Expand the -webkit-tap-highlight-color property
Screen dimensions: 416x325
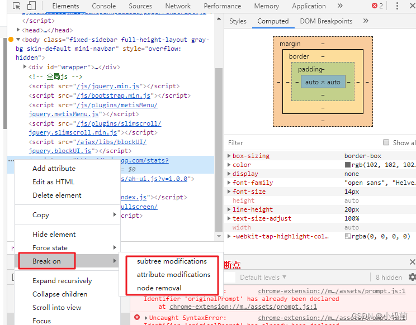click(x=229, y=236)
